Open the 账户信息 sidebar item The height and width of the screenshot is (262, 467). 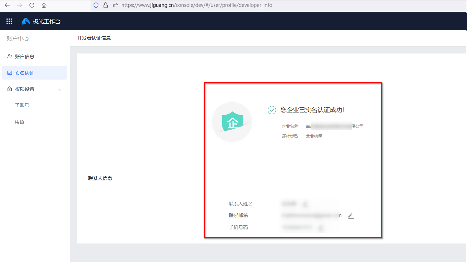pos(24,57)
